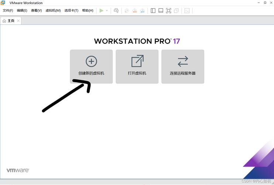The width and height of the screenshot is (274, 185).
Task: Open the dropdown arrow beside play button
Action: 107,11
